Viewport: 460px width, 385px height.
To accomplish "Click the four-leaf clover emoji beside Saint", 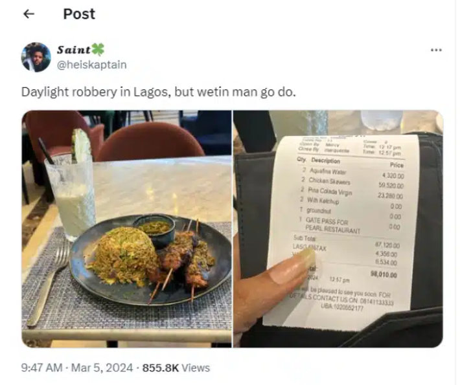I will tap(98, 50).
